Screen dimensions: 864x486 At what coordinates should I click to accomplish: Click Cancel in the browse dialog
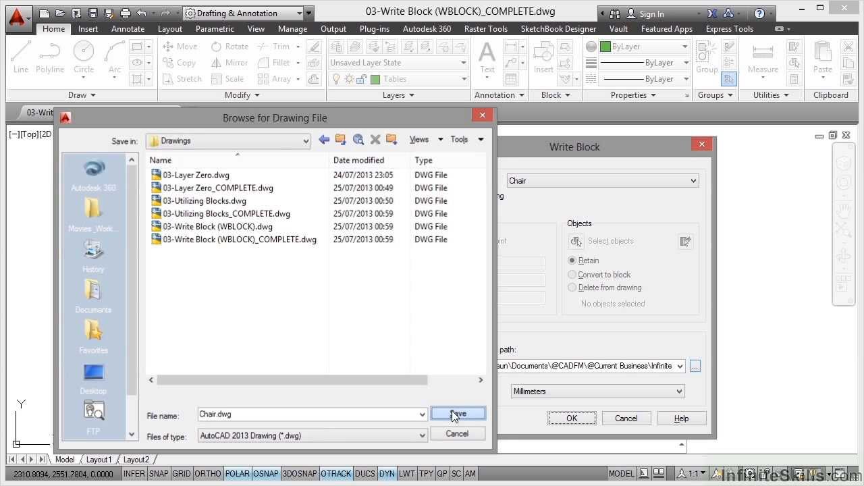coord(457,434)
